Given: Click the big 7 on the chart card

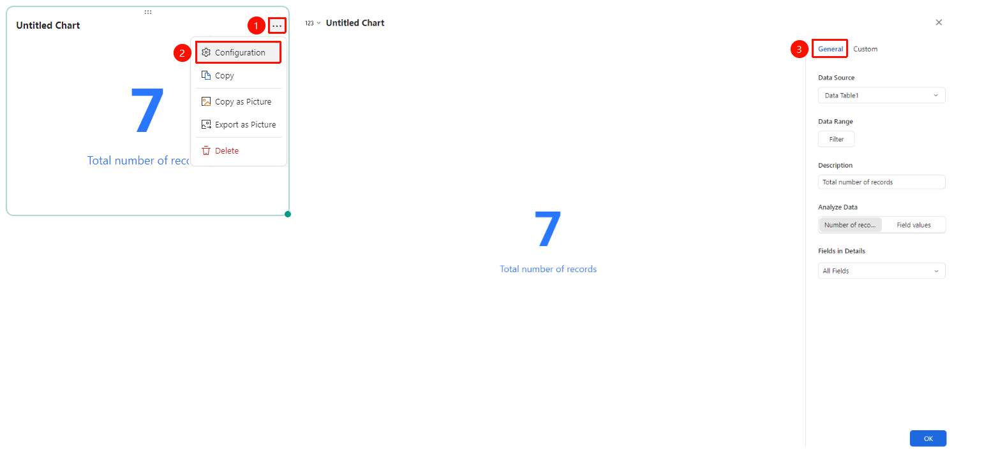Looking at the screenshot, I should (147, 112).
